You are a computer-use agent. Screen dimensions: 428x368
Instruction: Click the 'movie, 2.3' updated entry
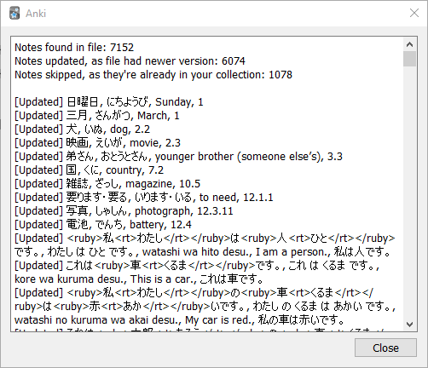click(x=97, y=142)
